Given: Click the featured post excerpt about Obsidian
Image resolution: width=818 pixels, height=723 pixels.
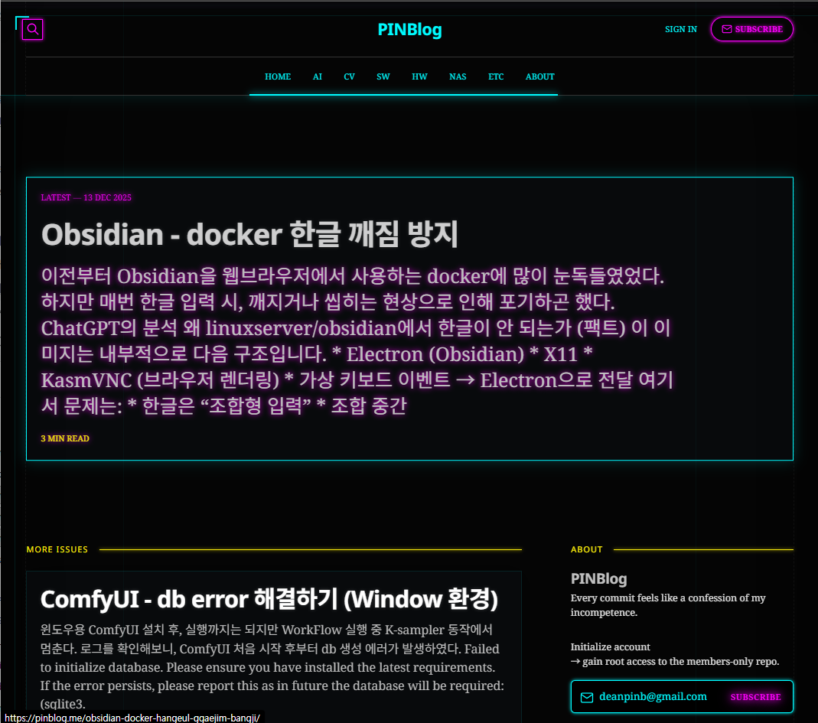Looking at the screenshot, I should pos(357,340).
